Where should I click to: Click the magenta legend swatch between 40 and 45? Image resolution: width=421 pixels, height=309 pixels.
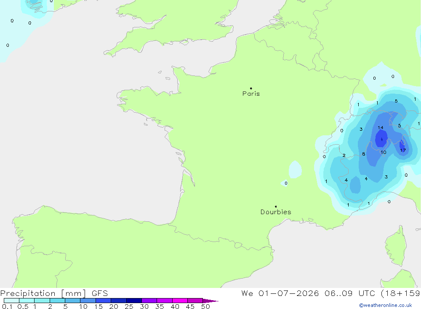pyautogui.click(x=180, y=301)
